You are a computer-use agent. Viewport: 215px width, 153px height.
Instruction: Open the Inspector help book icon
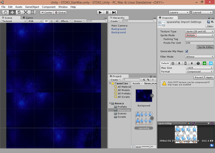click(x=209, y=22)
